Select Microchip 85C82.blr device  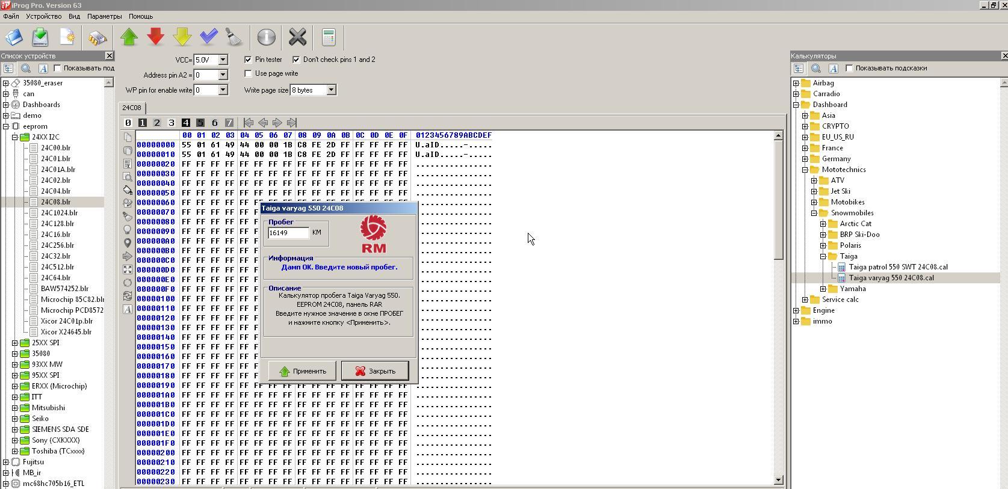72,300
